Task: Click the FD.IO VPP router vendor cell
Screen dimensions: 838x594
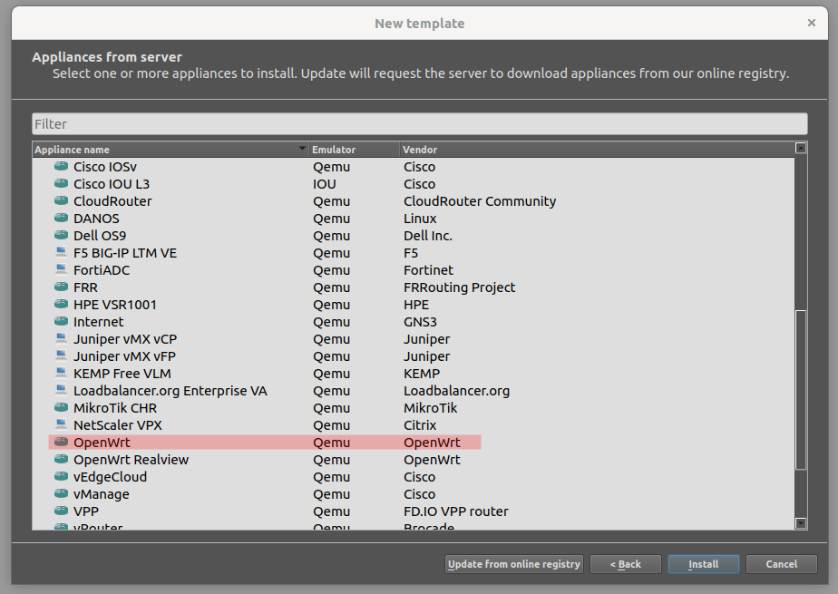Action: coord(456,511)
